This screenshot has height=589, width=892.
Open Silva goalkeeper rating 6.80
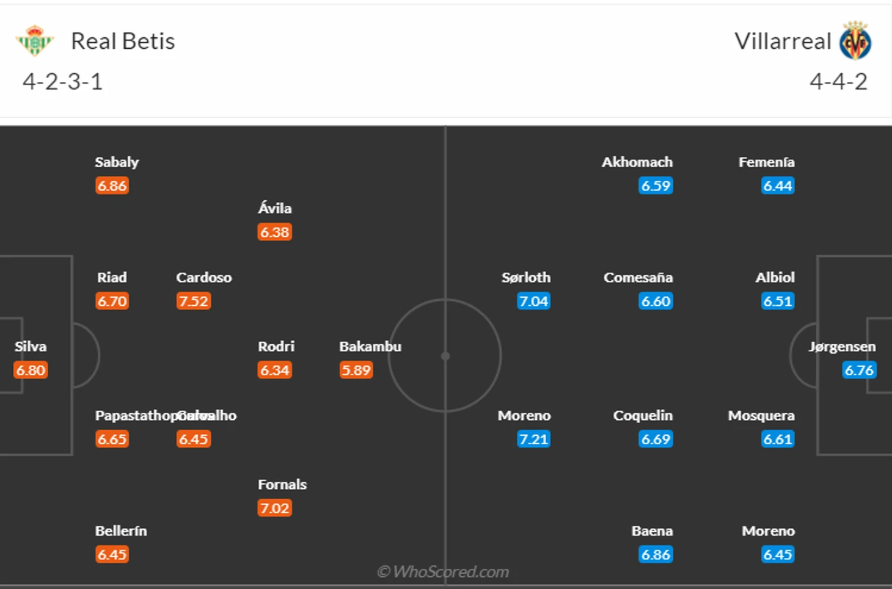(x=31, y=370)
